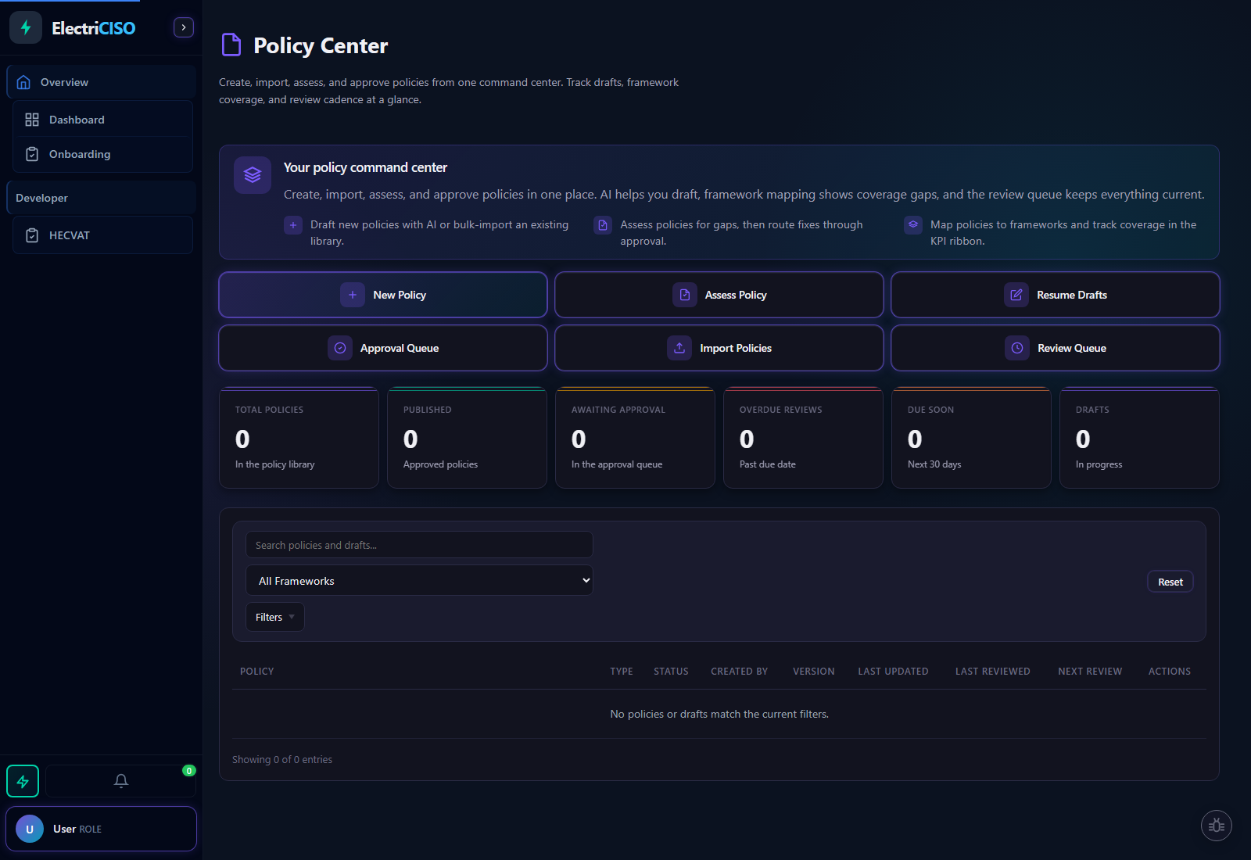Click the upload icon on Import Policies
This screenshot has width=1251, height=860.
click(679, 348)
